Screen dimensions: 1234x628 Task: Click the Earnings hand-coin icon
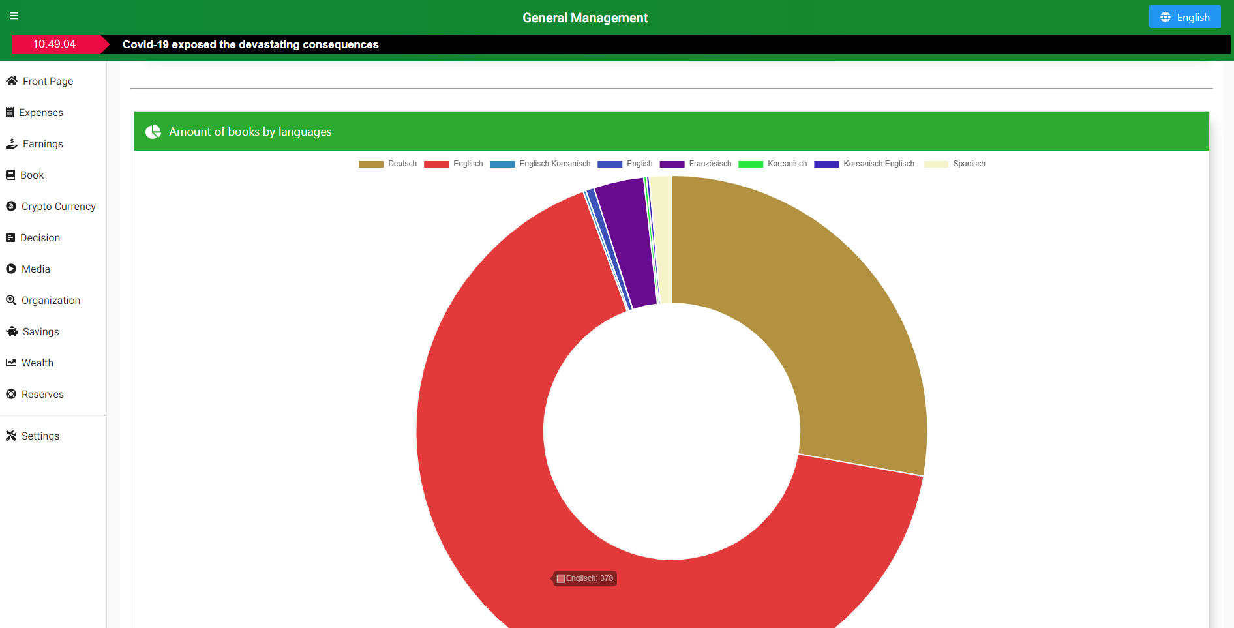pos(12,143)
